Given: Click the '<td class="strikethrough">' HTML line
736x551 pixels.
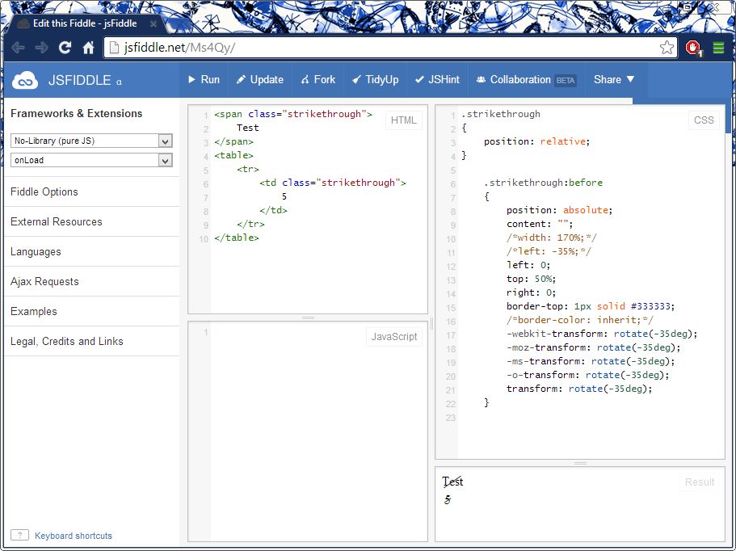Looking at the screenshot, I should [333, 183].
